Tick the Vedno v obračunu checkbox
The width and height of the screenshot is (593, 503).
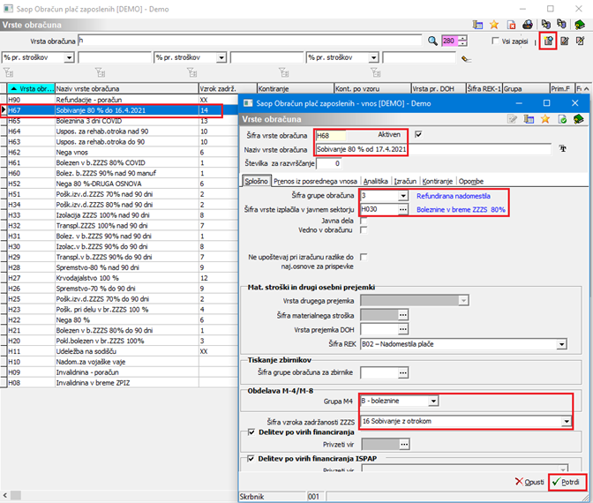tap(364, 230)
